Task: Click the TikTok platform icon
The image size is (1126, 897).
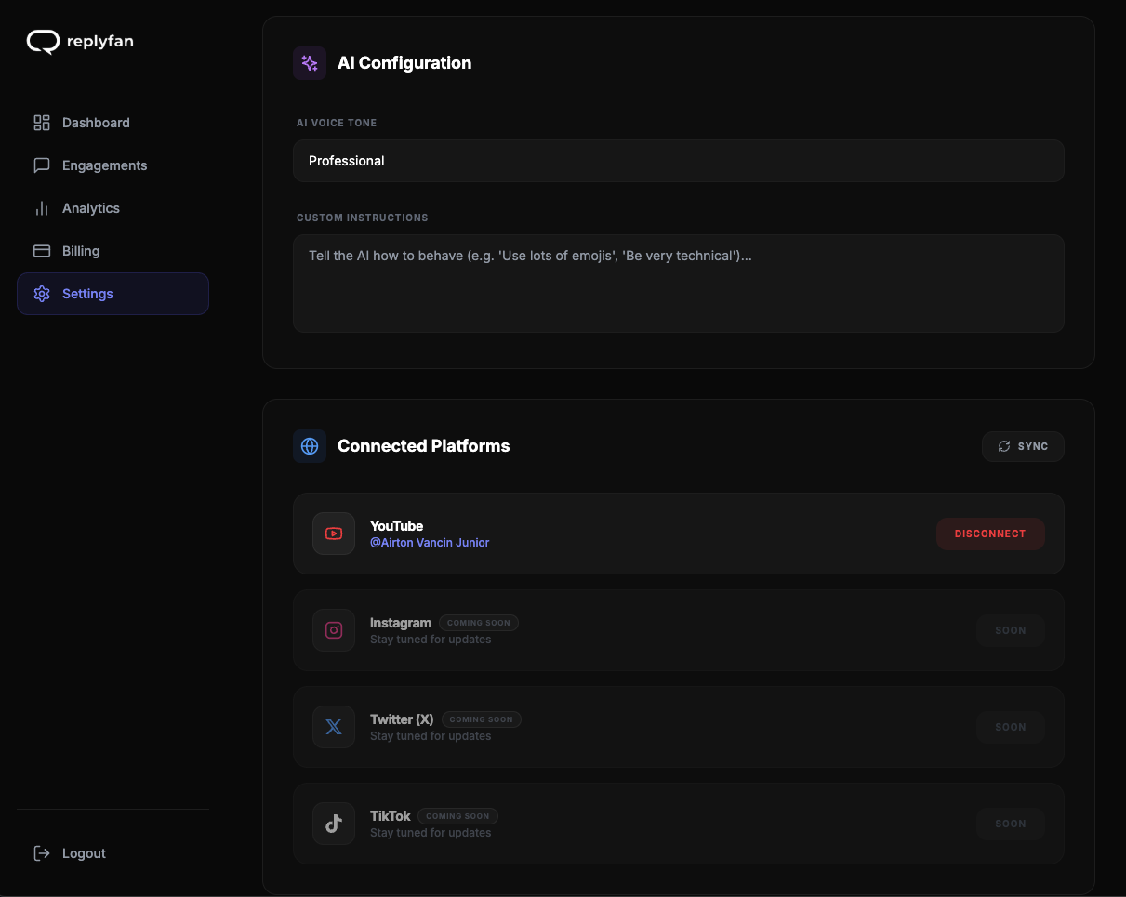Action: tap(334, 824)
